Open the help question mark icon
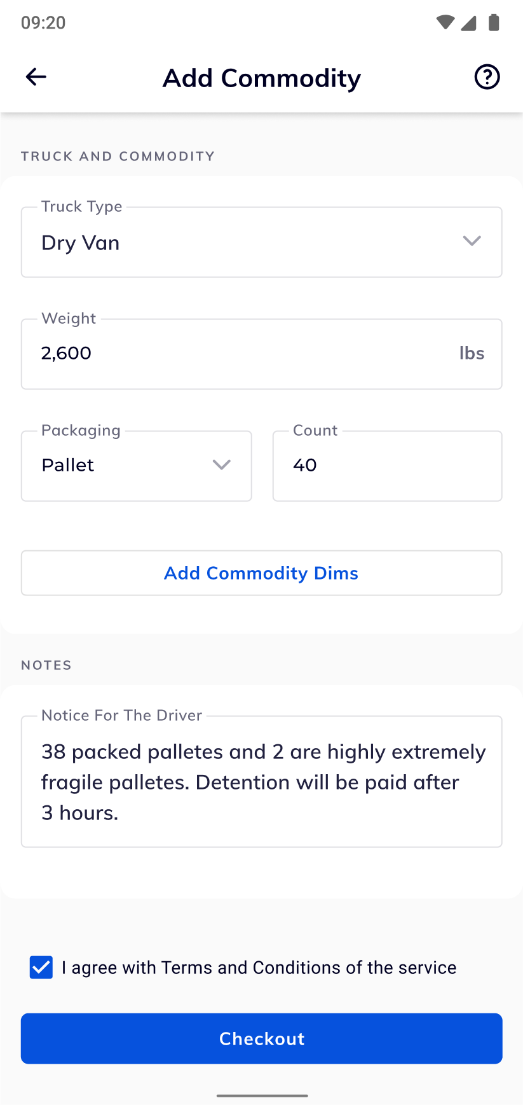523x1105 pixels. pos(487,77)
